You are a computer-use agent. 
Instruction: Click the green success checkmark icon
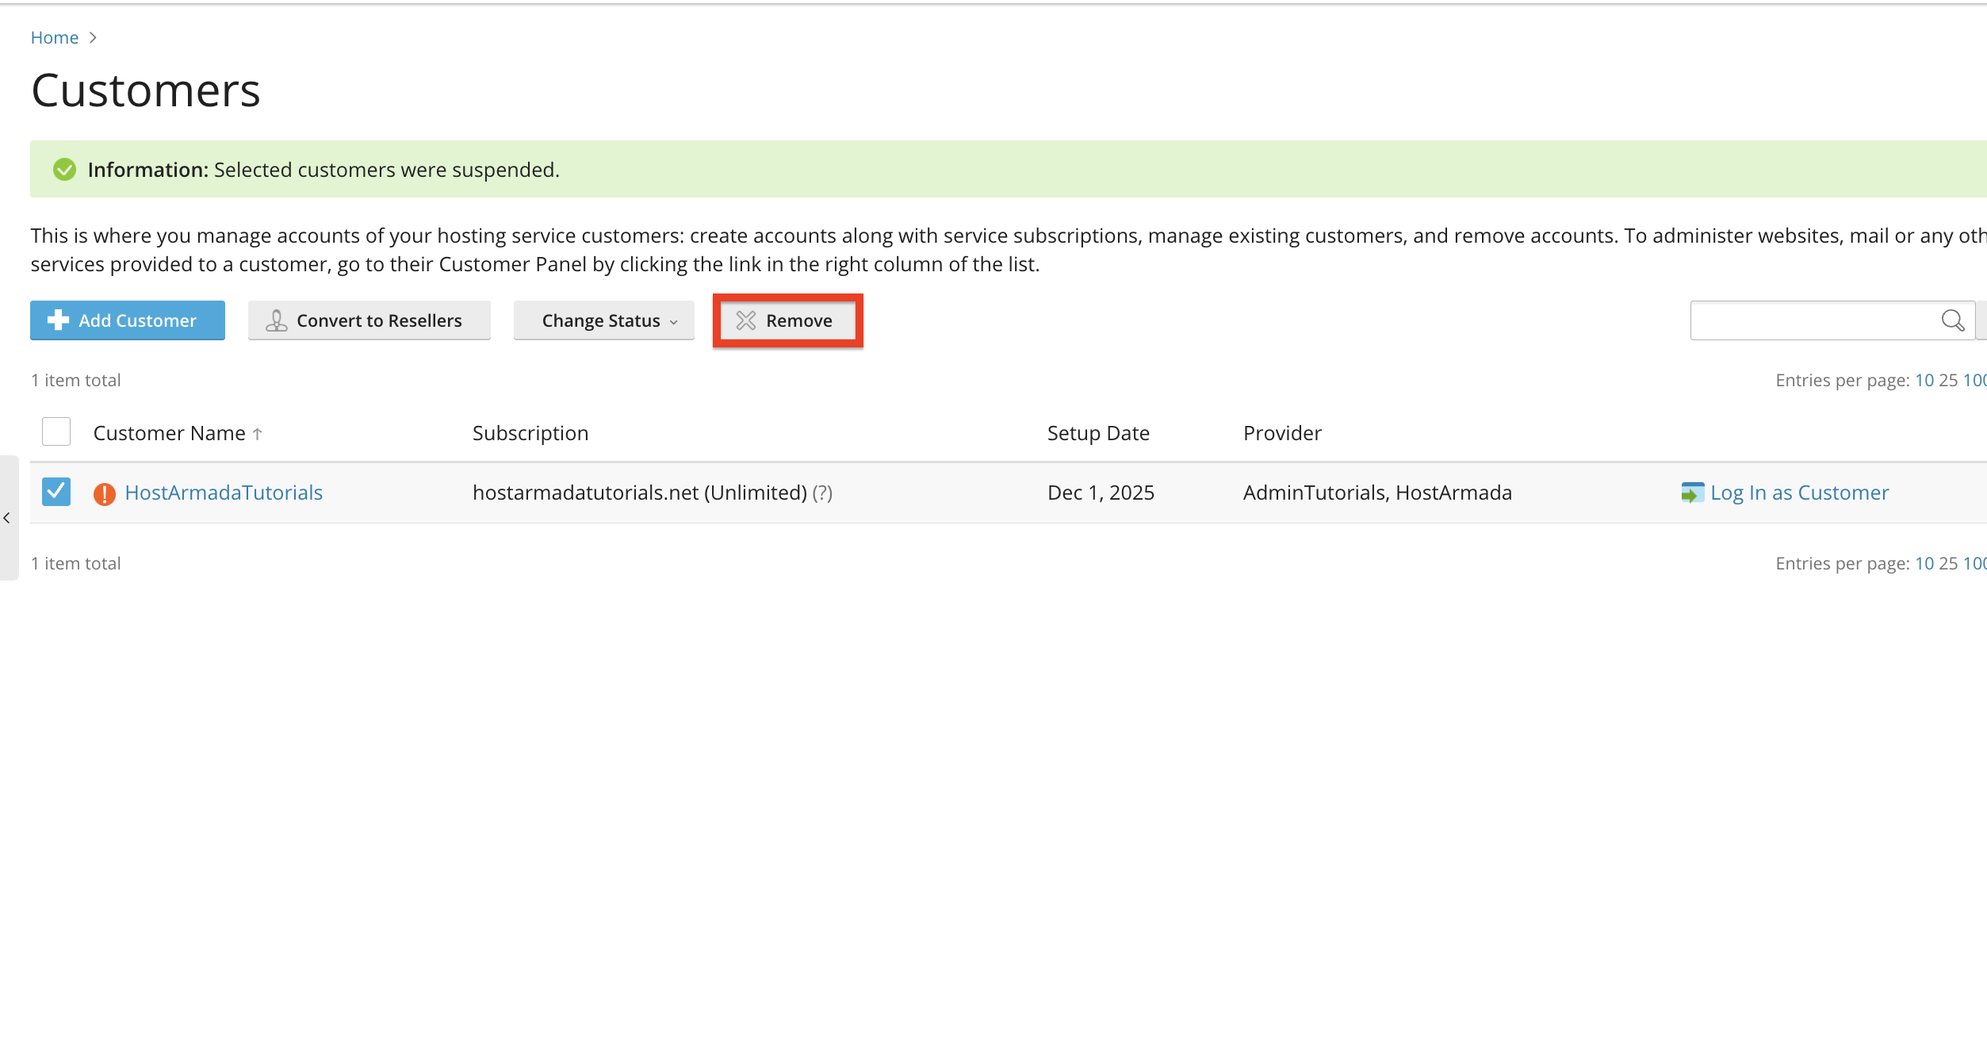[64, 170]
